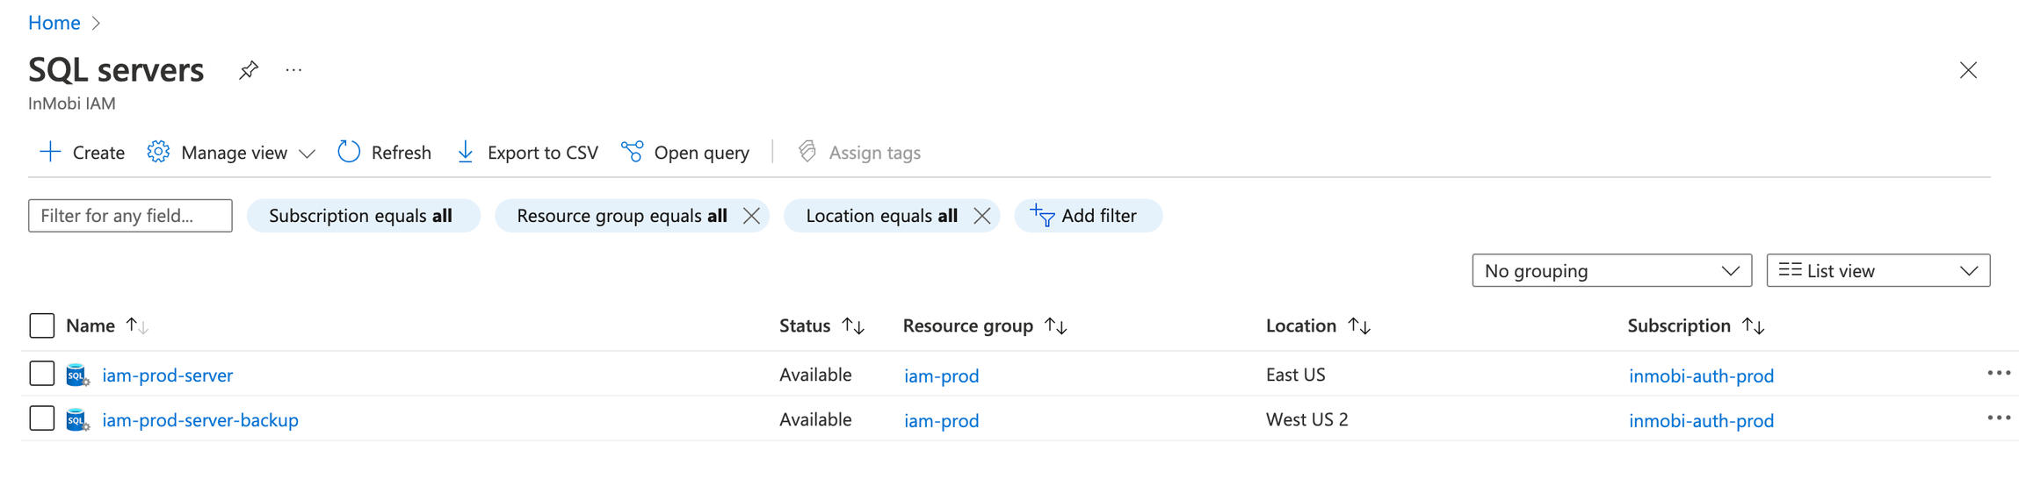
Task: Open iam-prod resource group in backup server row
Action: tap(941, 420)
